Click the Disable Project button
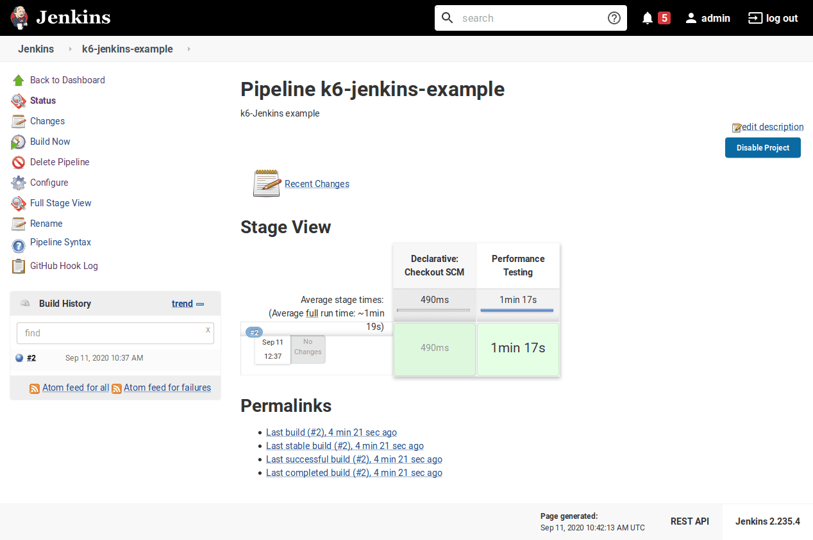 coord(762,147)
